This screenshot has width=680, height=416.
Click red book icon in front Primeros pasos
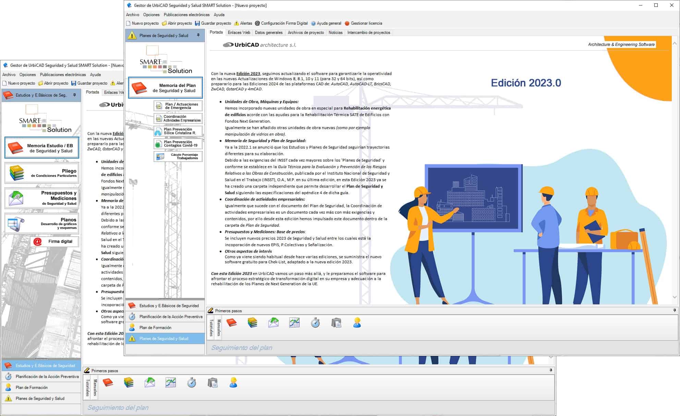(232, 323)
